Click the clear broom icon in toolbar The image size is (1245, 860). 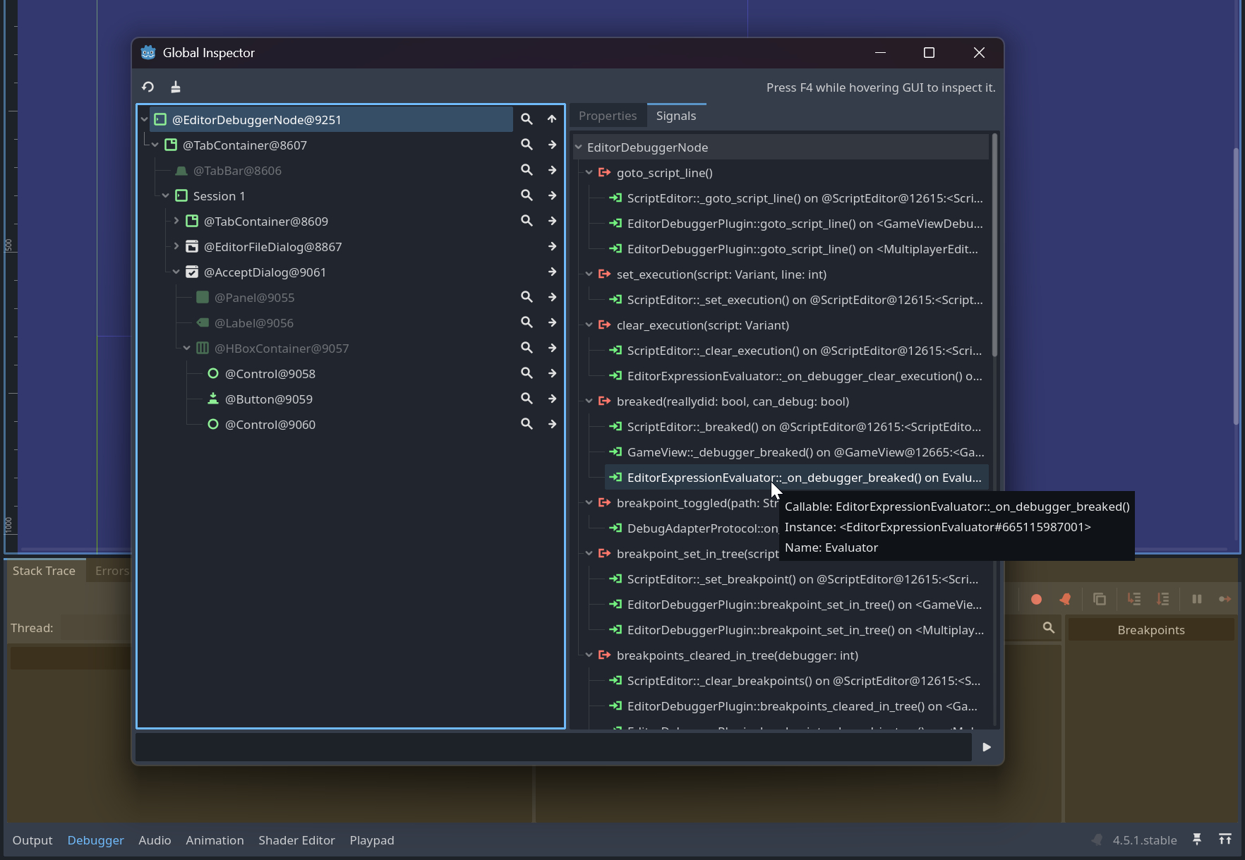tap(176, 87)
